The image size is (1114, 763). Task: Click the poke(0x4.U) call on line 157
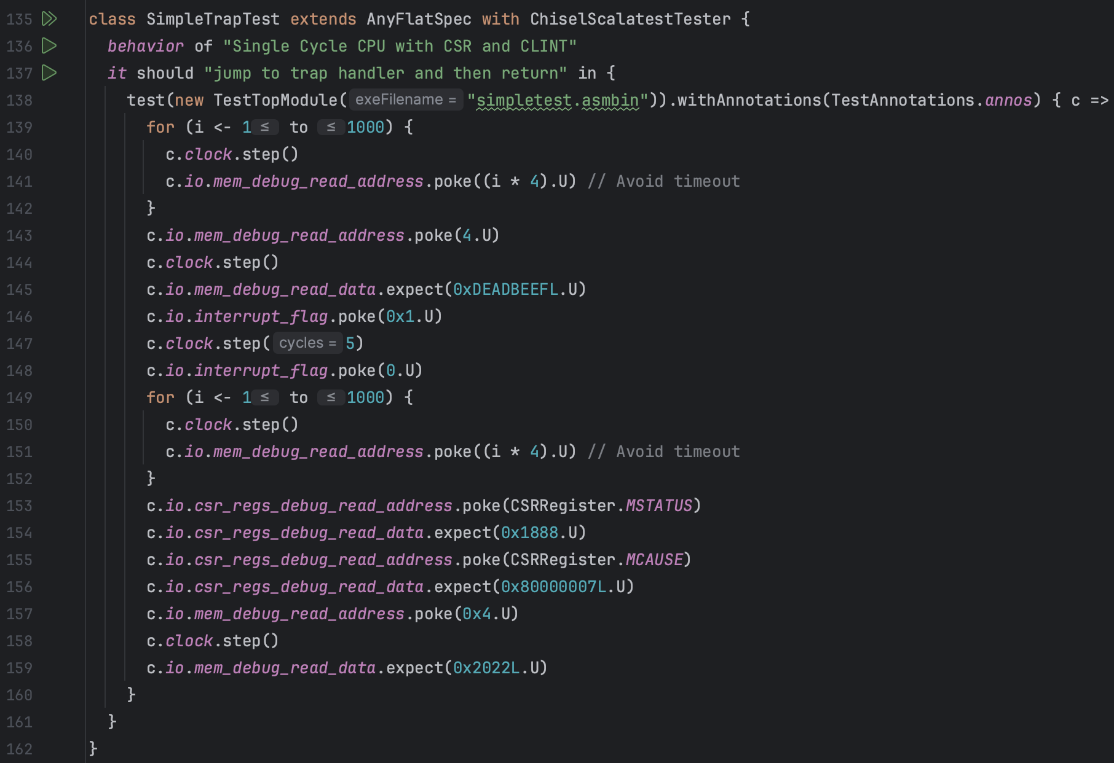467,614
